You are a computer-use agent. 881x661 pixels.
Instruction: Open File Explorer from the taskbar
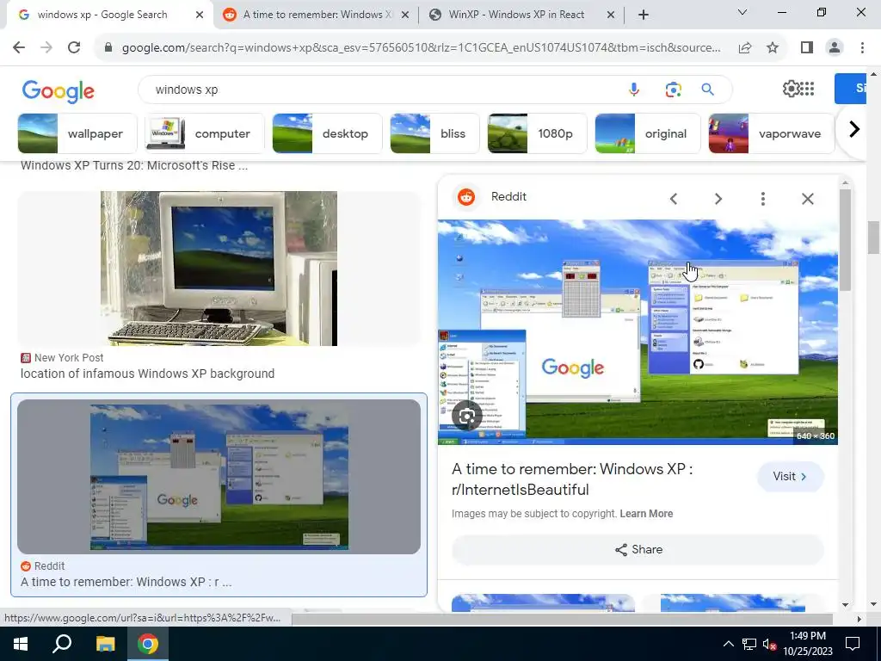(x=105, y=644)
